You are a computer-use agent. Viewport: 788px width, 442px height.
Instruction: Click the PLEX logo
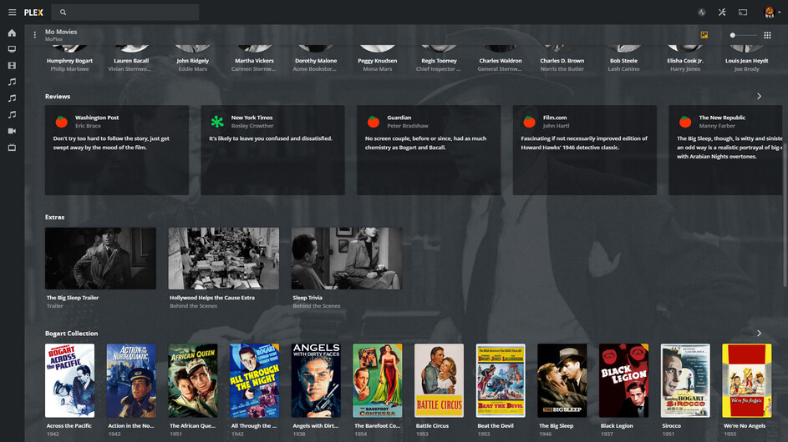[x=33, y=13]
